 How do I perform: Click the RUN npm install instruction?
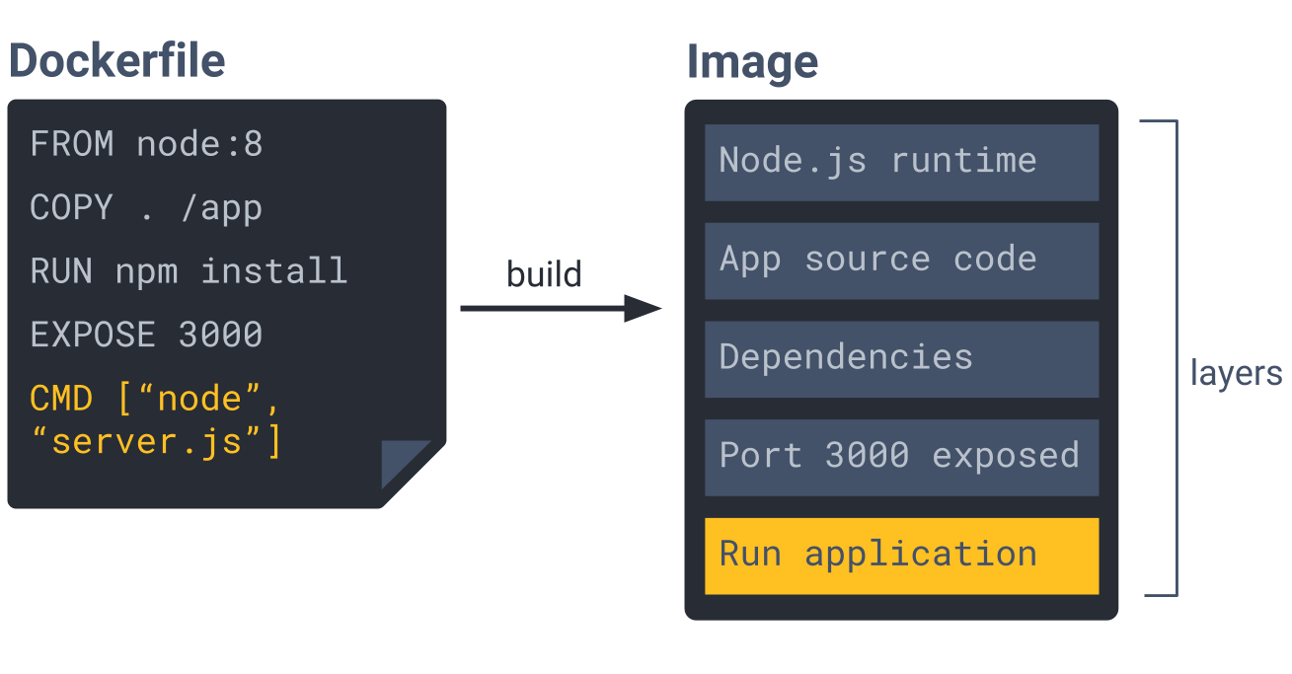coord(188,271)
